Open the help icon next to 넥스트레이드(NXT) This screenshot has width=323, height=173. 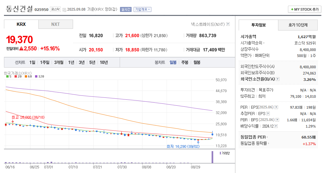228,24
